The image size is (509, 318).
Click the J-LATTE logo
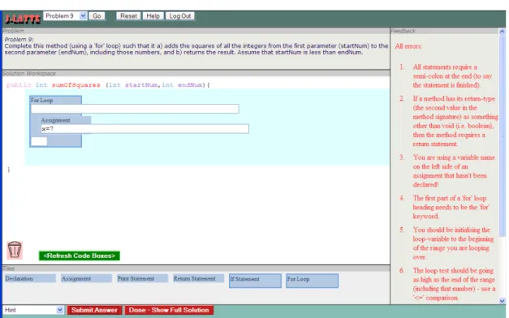tap(23, 19)
